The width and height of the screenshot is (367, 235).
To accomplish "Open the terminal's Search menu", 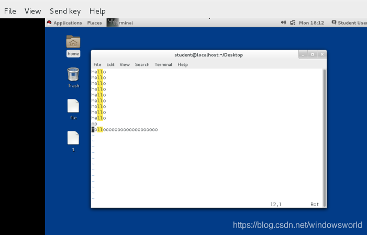I will coord(142,64).
